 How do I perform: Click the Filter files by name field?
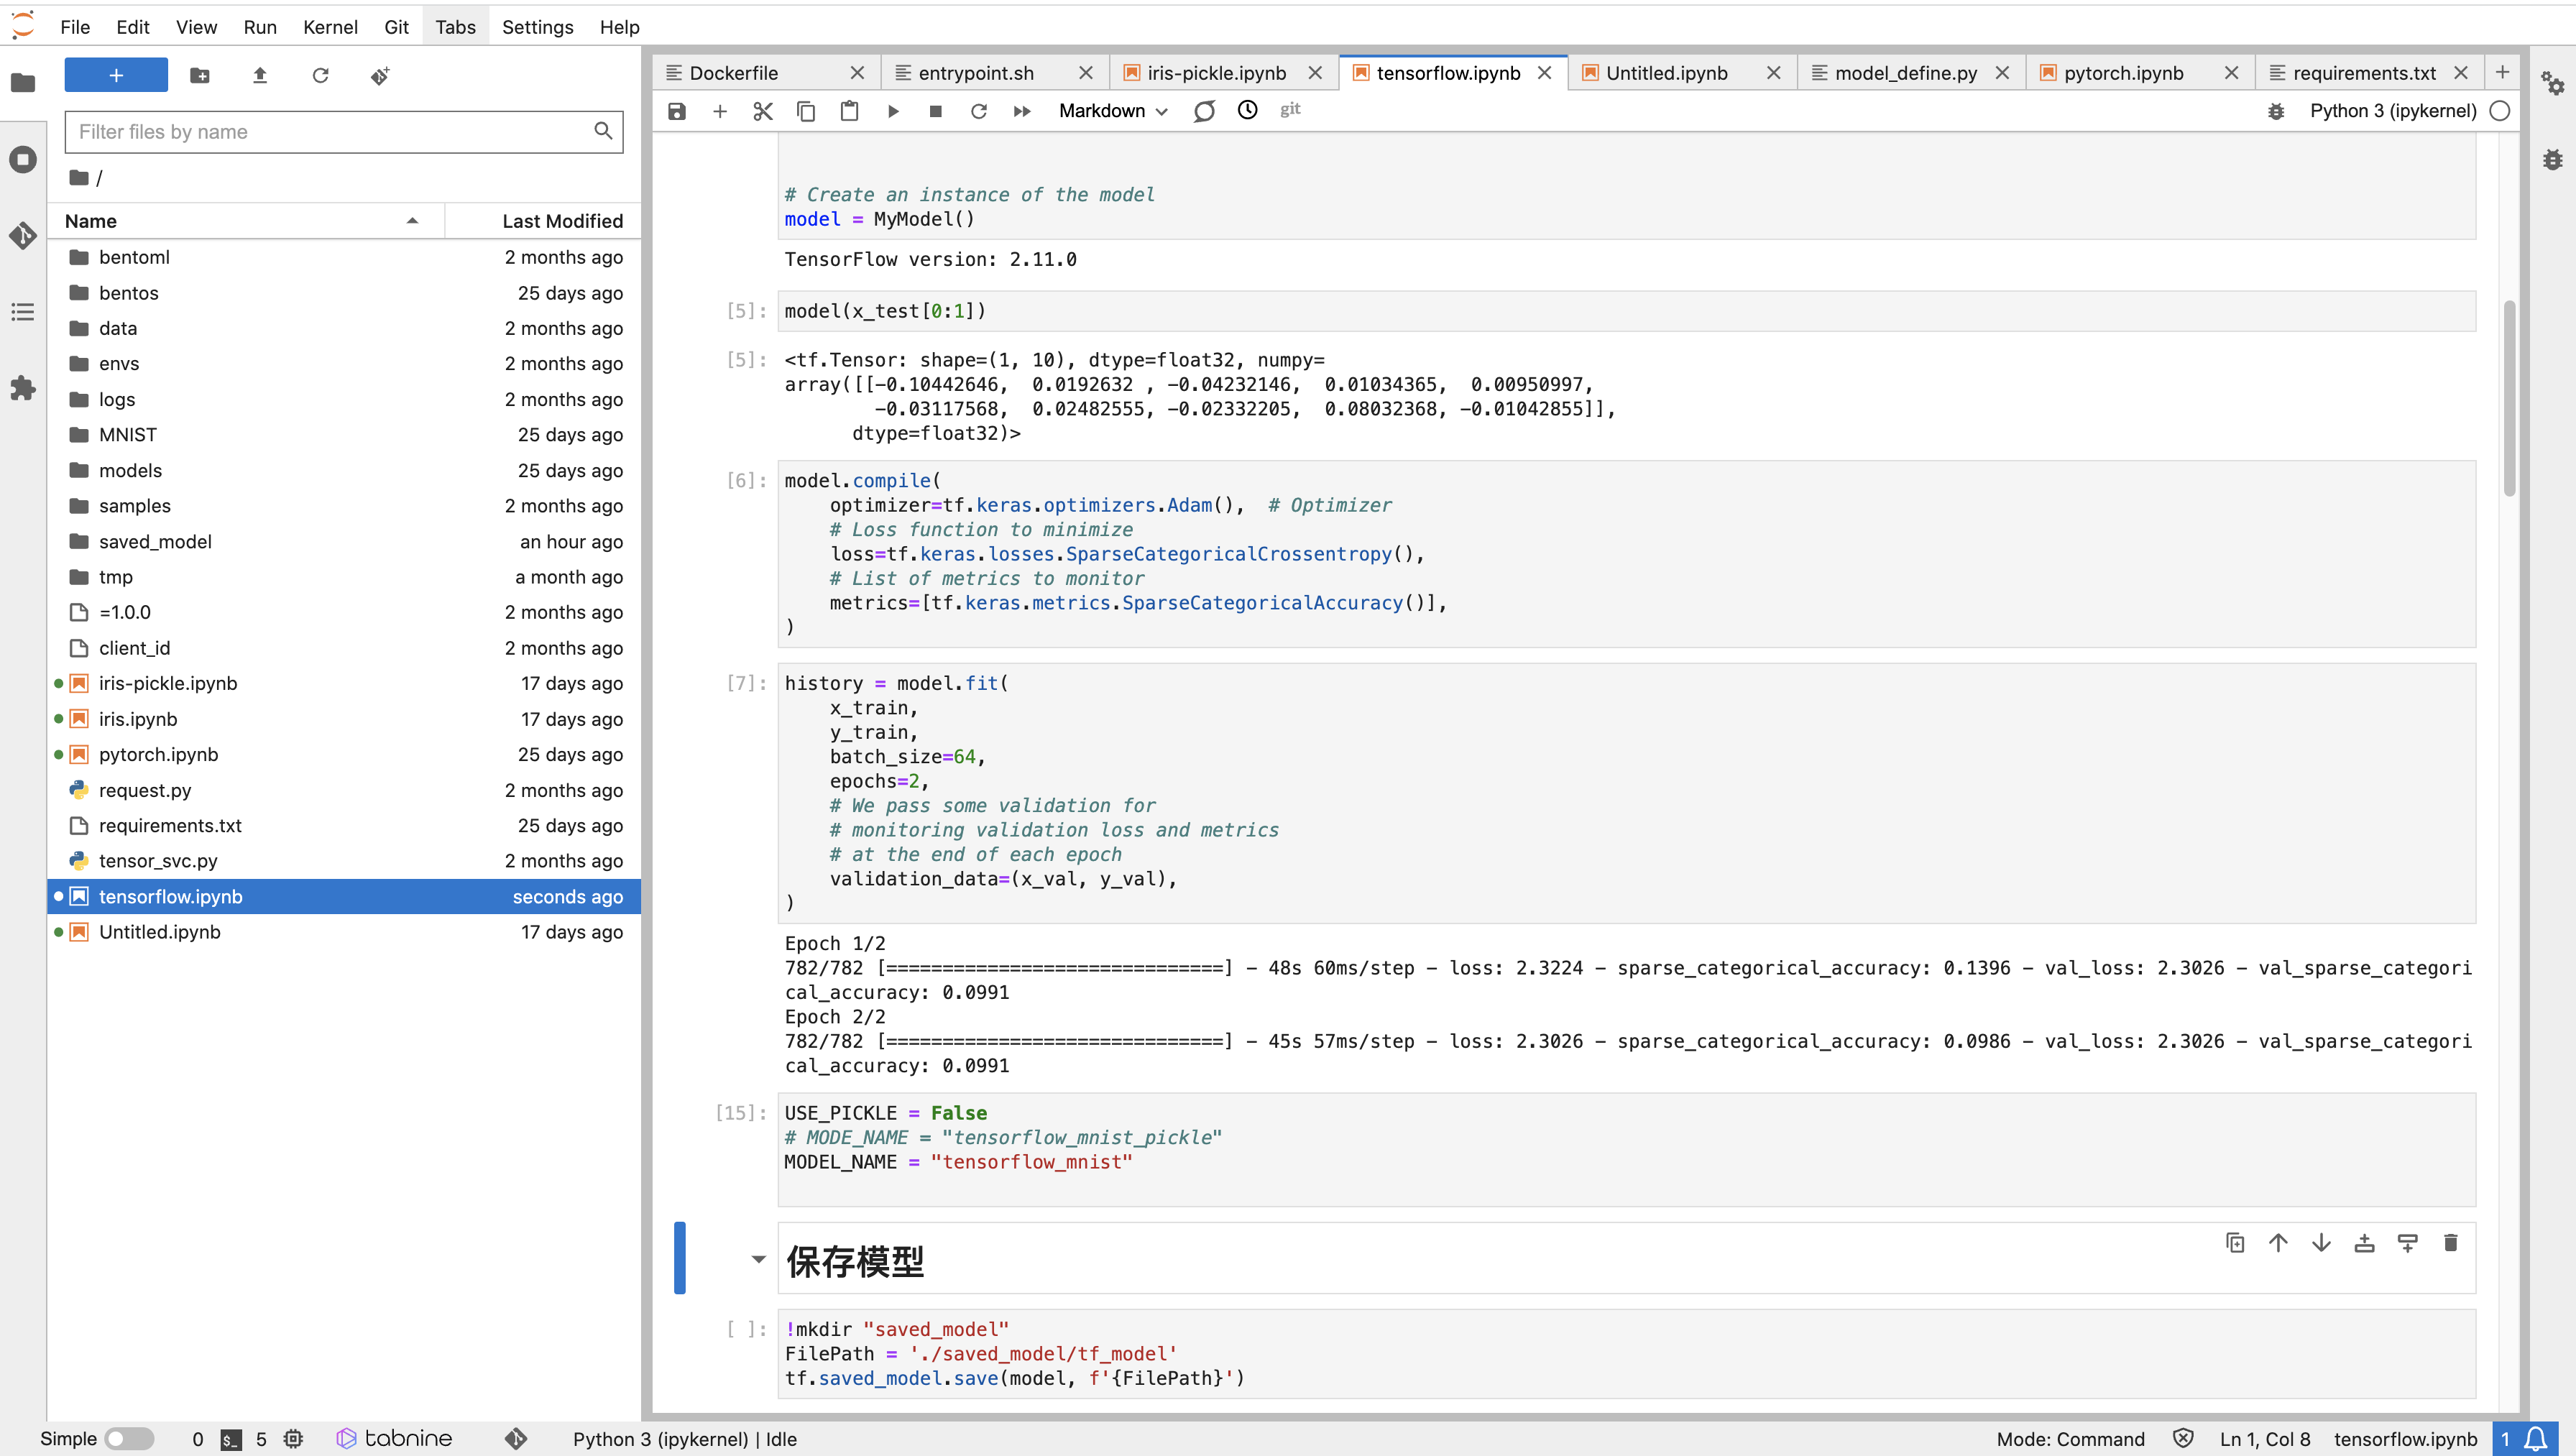click(x=330, y=132)
